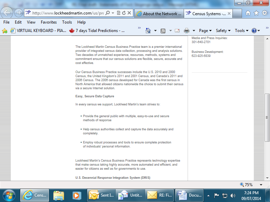Open the Page dropdown in the command bar
Viewport: 270px width, 202px height.
(x=205, y=31)
